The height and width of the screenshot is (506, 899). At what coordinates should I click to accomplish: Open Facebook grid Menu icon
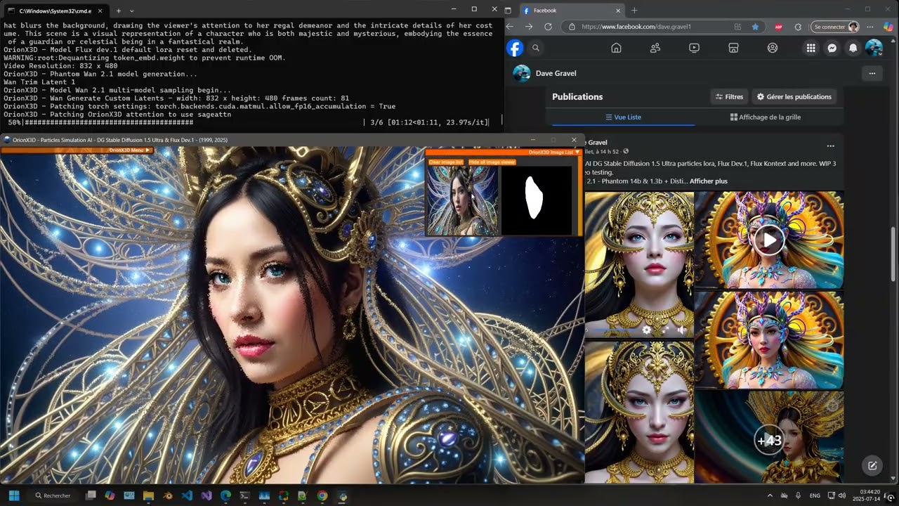point(811,48)
